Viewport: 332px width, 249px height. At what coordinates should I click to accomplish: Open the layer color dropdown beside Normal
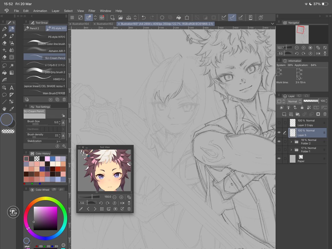coord(281,101)
